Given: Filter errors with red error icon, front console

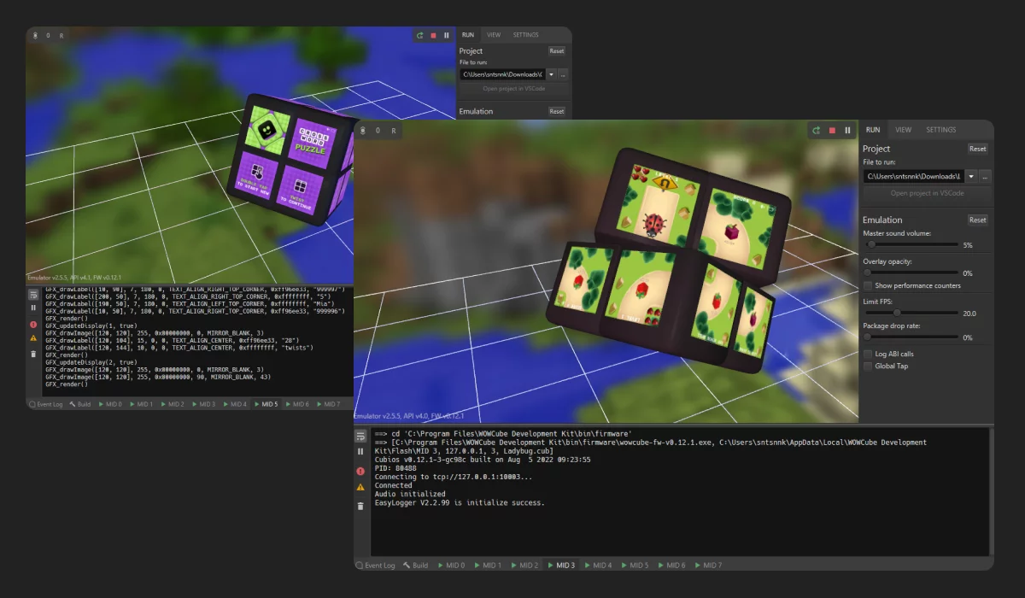Looking at the screenshot, I should 360,471.
